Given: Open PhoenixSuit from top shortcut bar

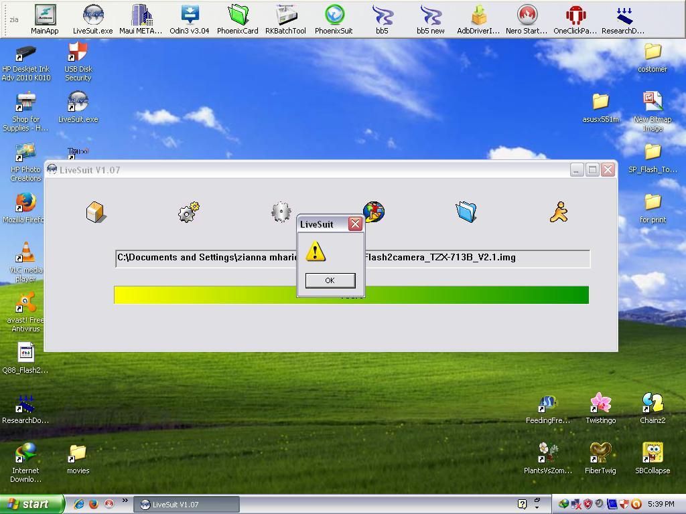Looking at the screenshot, I should [x=334, y=19].
